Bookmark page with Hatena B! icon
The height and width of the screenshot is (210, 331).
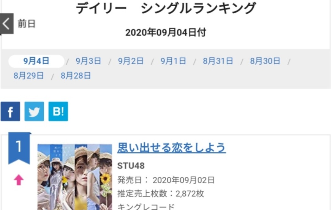pyautogui.click(x=58, y=111)
